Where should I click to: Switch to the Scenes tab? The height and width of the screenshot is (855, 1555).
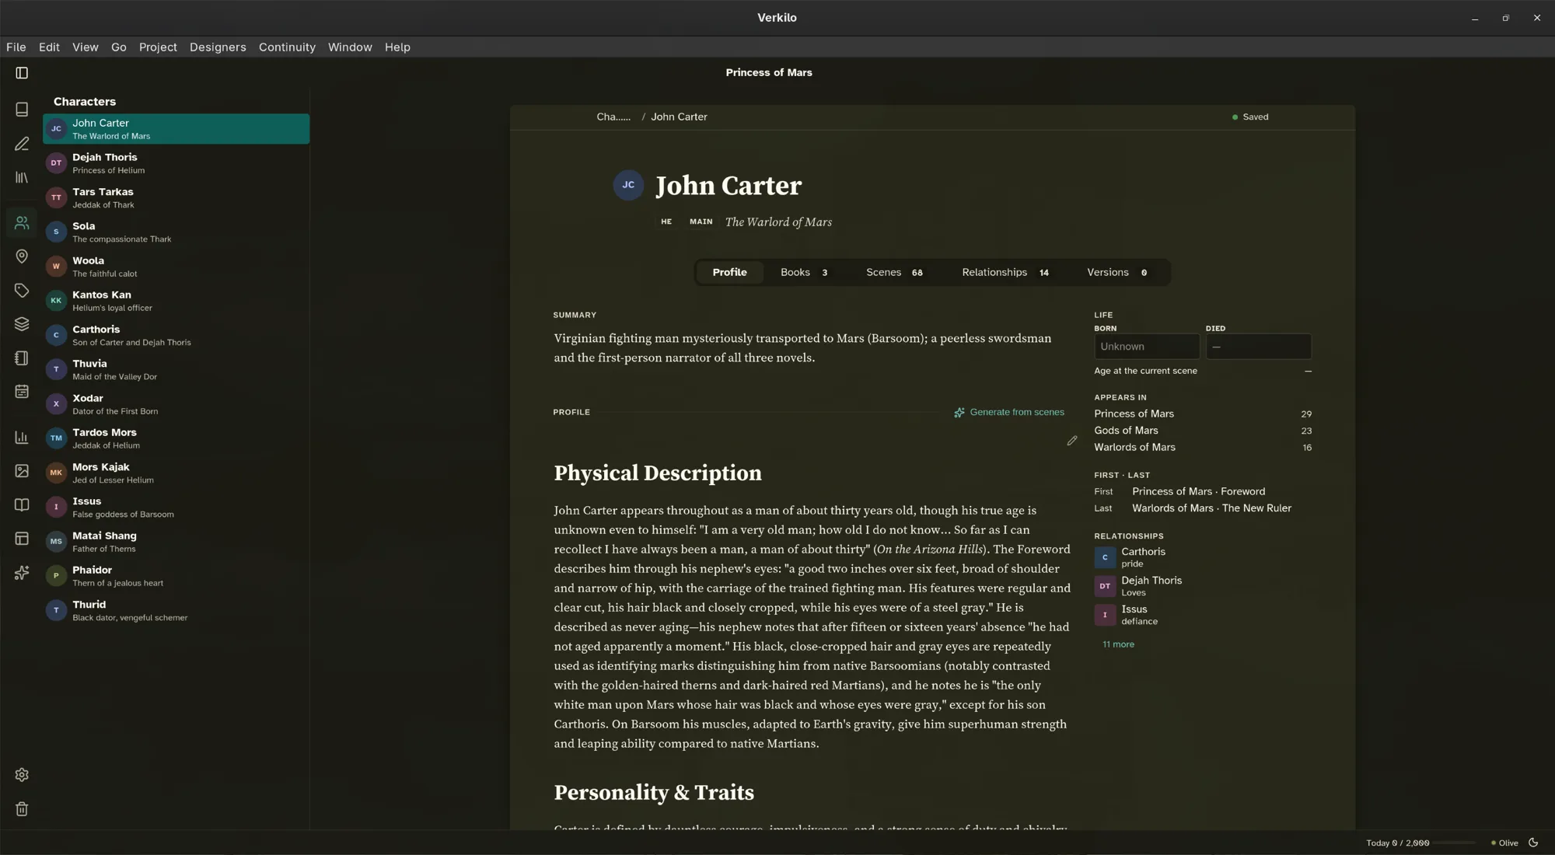point(894,273)
